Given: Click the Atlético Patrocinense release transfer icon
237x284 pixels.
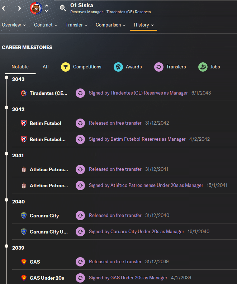Looking at the screenshot, I should (x=80, y=169).
